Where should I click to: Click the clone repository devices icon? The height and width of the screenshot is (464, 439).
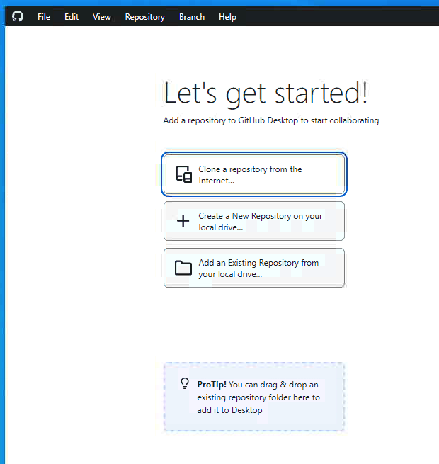[183, 174]
